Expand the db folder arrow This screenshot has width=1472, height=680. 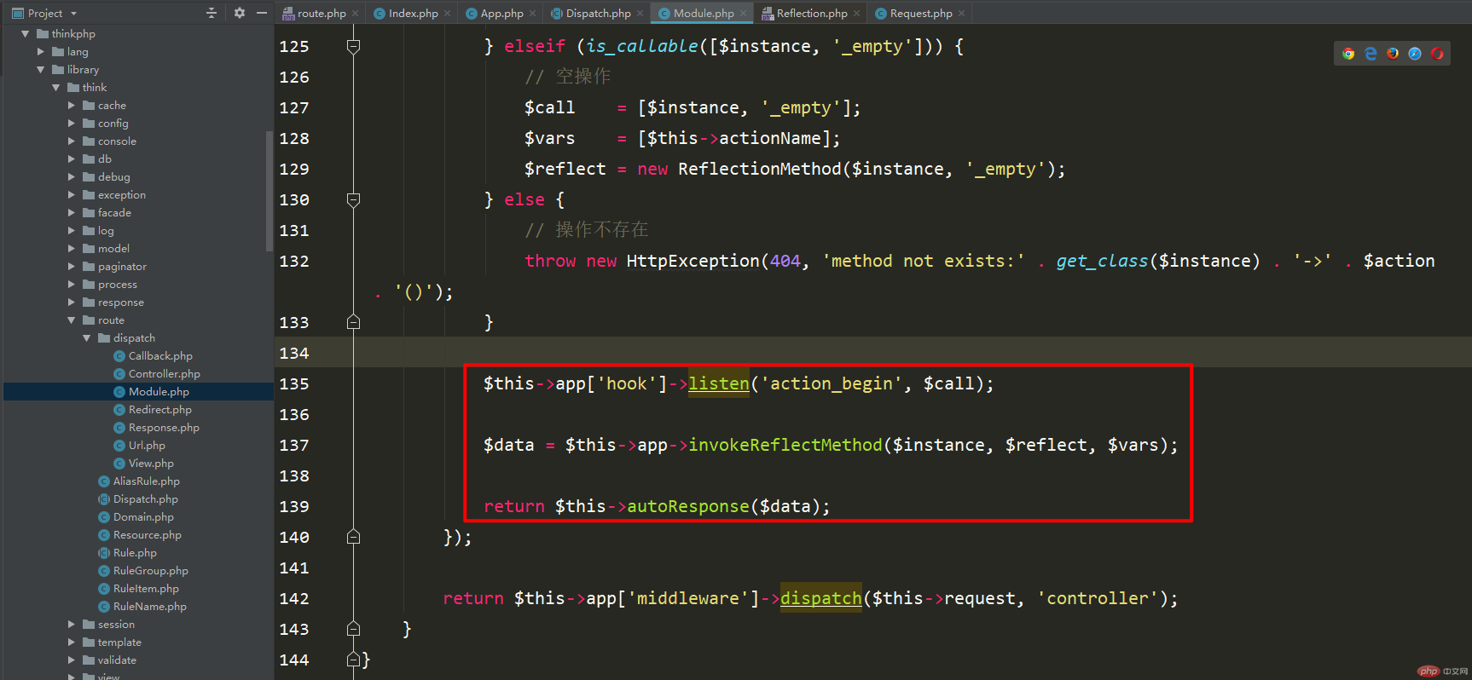[x=71, y=159]
